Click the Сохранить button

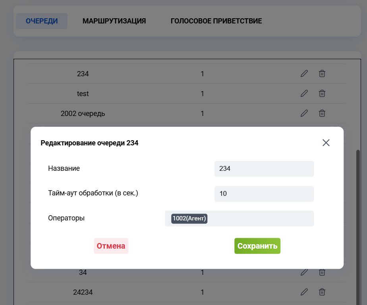coord(257,245)
